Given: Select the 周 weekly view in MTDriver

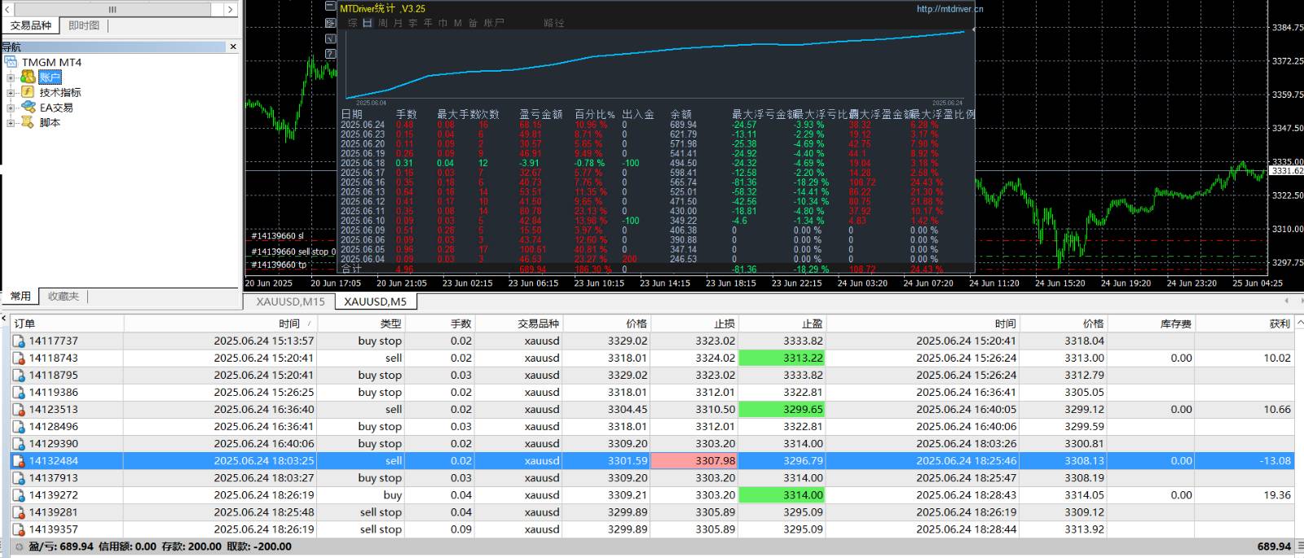Looking at the screenshot, I should click(383, 23).
